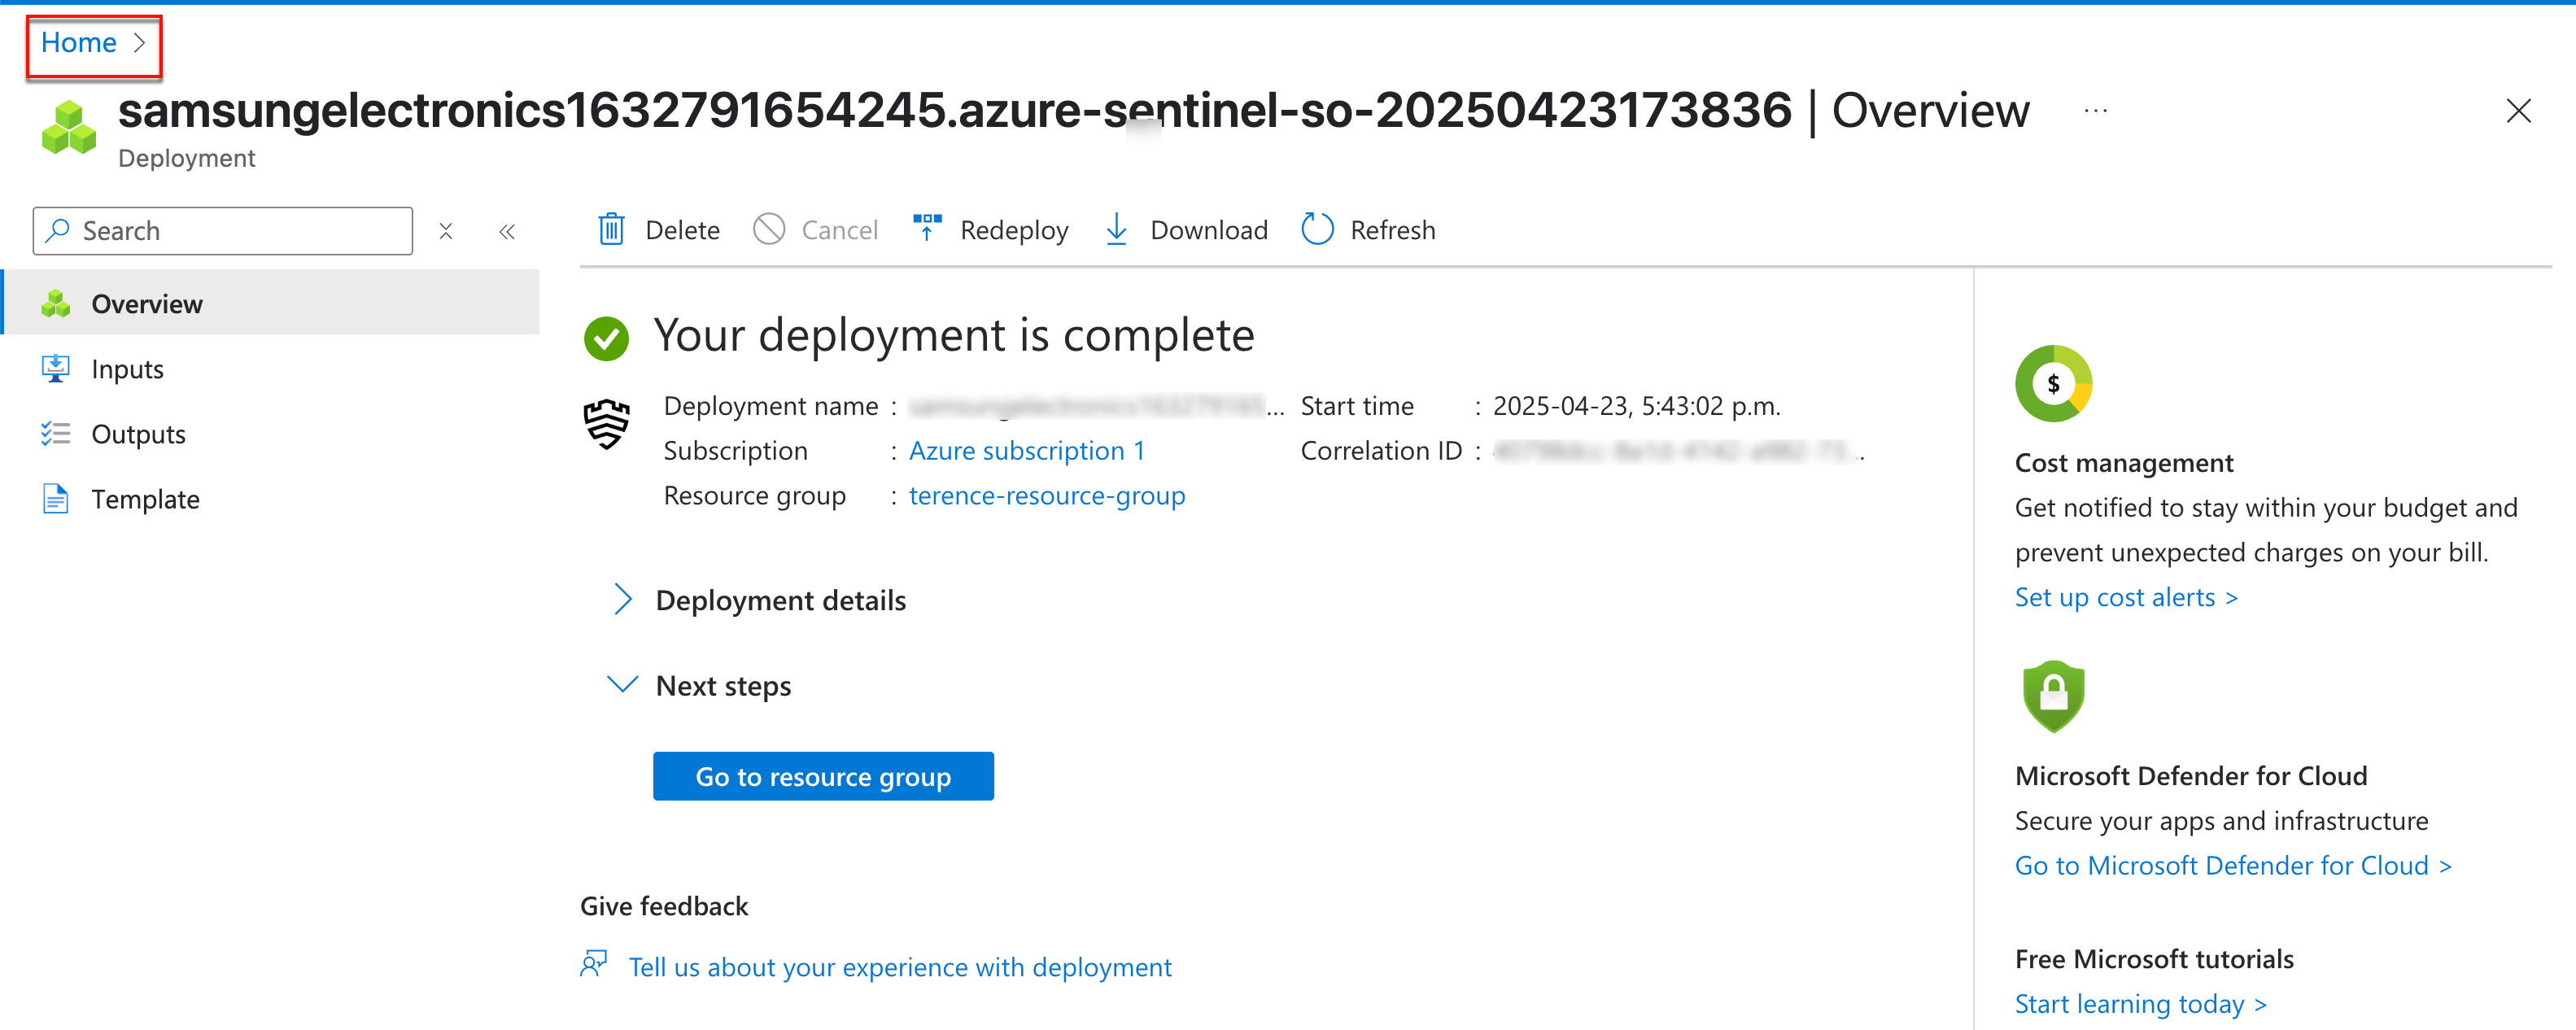Image resolution: width=2576 pixels, height=1030 pixels.
Task: Open the Outputs menu item
Action: coord(138,434)
